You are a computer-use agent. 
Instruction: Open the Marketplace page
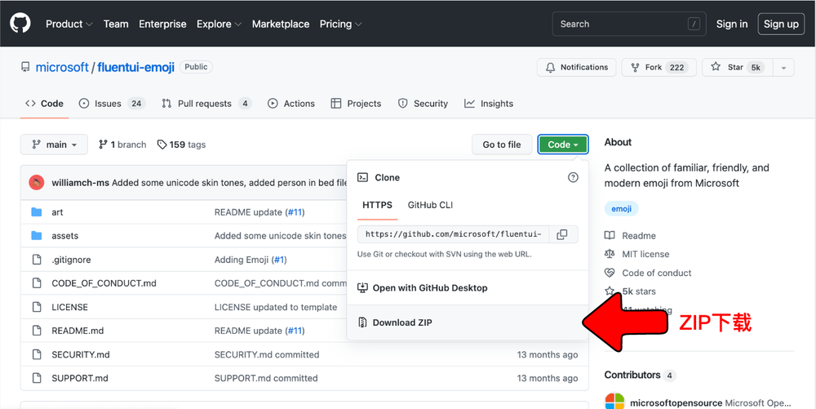point(281,24)
